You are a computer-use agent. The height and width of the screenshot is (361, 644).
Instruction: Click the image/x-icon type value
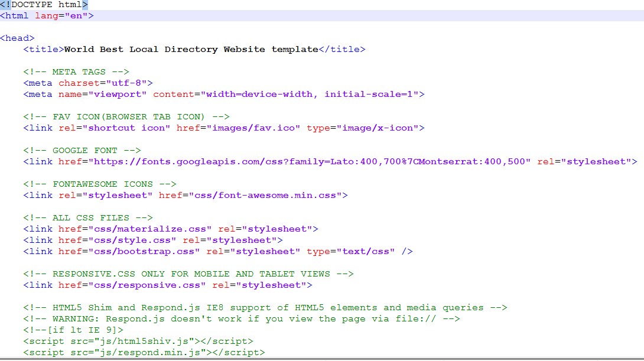click(x=377, y=128)
